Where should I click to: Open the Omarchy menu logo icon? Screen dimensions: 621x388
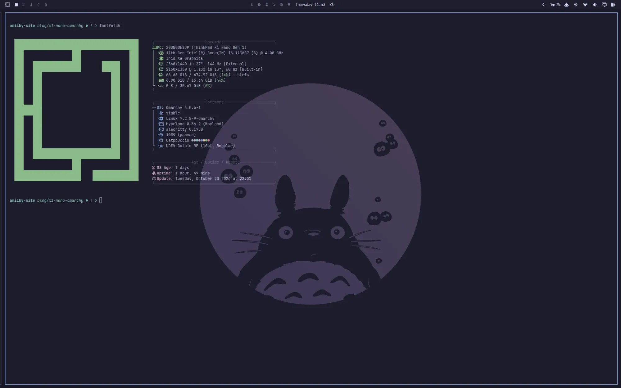point(7,5)
